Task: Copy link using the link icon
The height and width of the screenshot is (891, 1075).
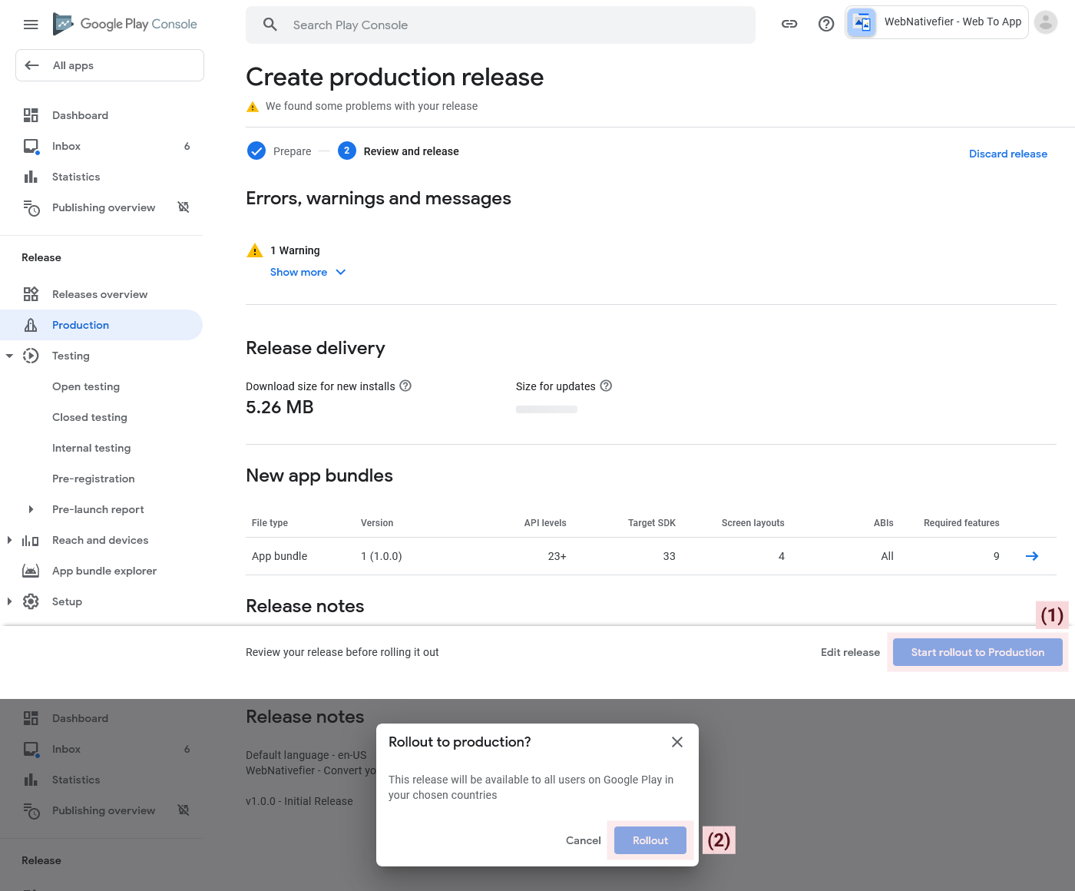Action: point(789,24)
